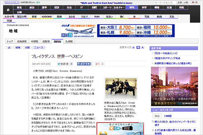
Task: Set font size to small (小)
Action: click(134, 48)
